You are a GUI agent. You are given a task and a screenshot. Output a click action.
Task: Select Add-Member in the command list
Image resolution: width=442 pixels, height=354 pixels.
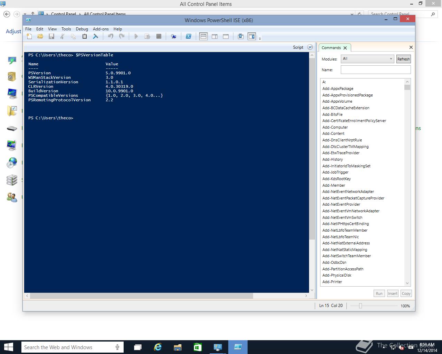(334, 185)
